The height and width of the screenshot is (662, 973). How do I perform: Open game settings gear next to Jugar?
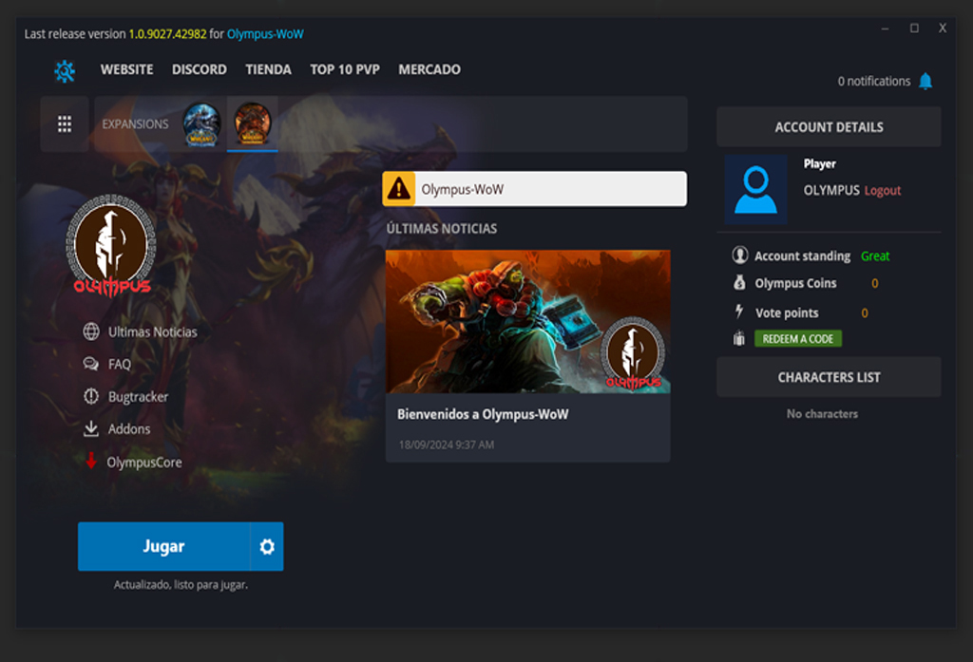coord(267,547)
